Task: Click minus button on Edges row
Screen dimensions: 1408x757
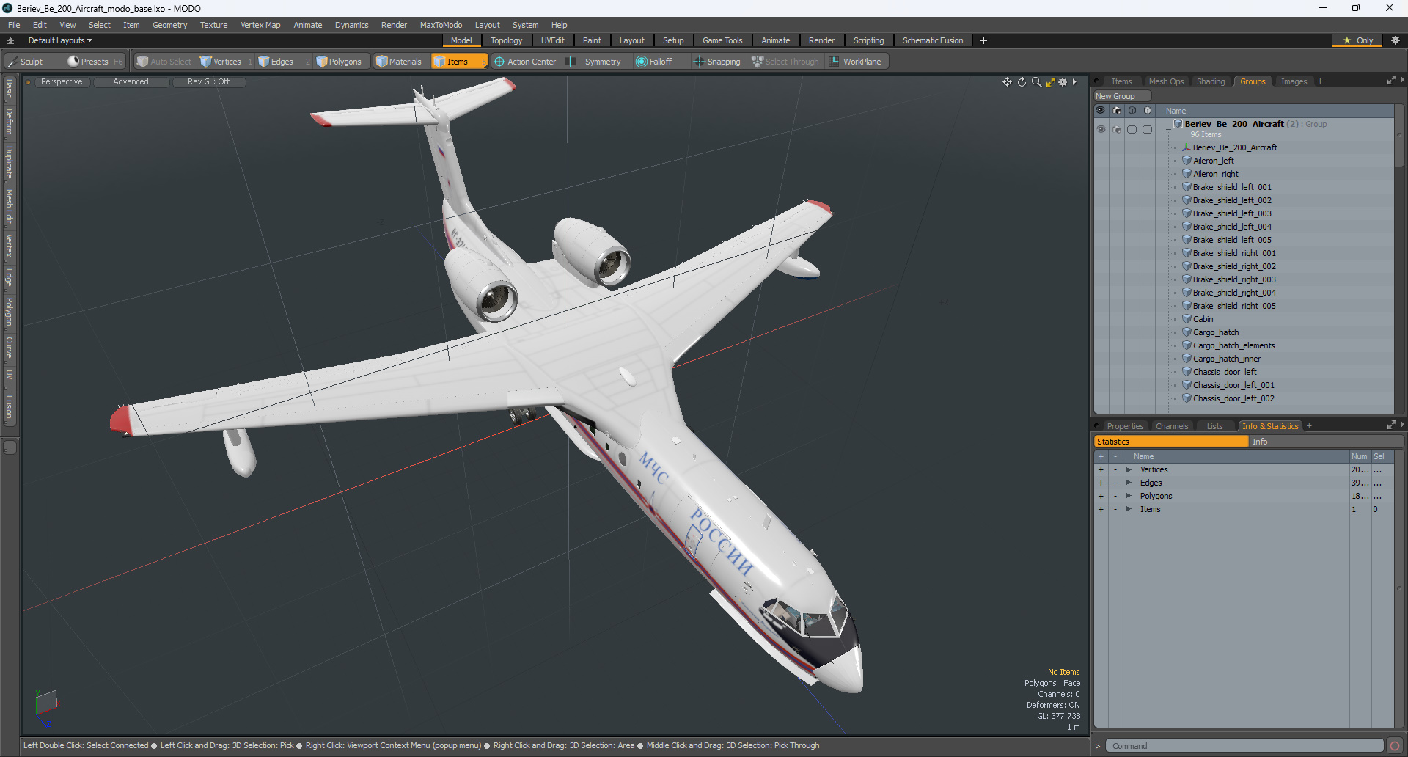Action: (1115, 483)
